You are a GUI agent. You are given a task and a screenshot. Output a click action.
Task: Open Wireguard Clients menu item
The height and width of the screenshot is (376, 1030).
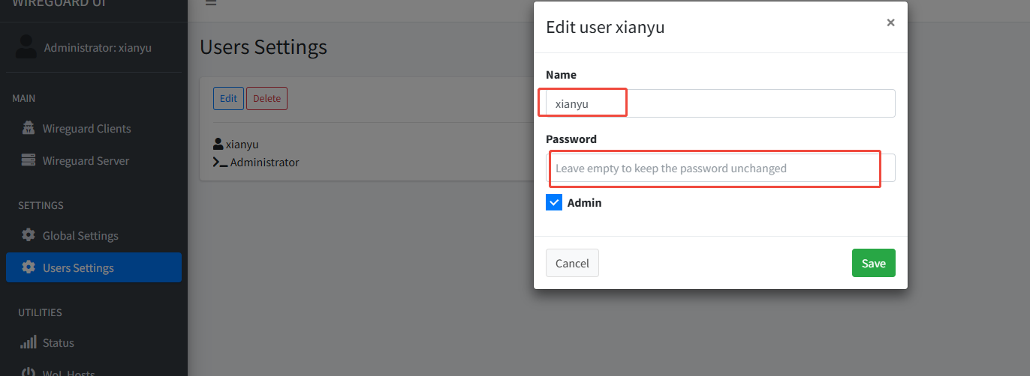point(86,128)
